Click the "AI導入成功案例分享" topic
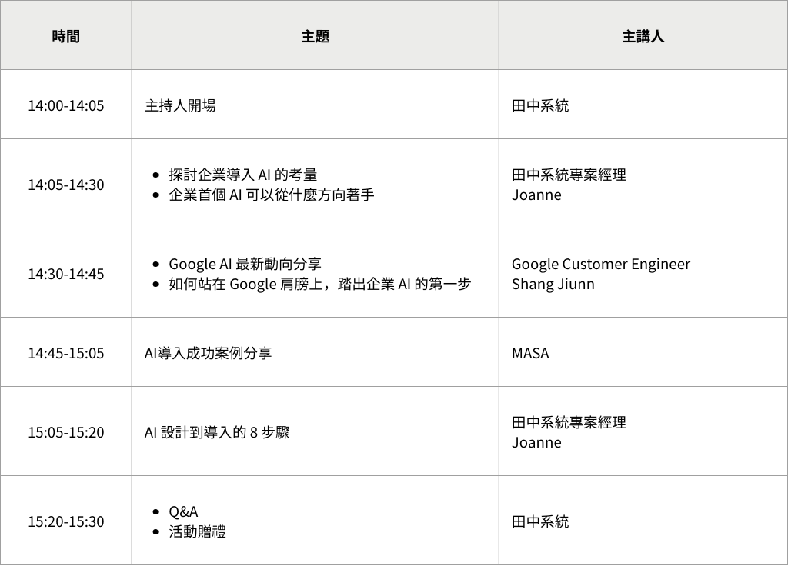Screen dimensions: 788x566 [x=208, y=353]
